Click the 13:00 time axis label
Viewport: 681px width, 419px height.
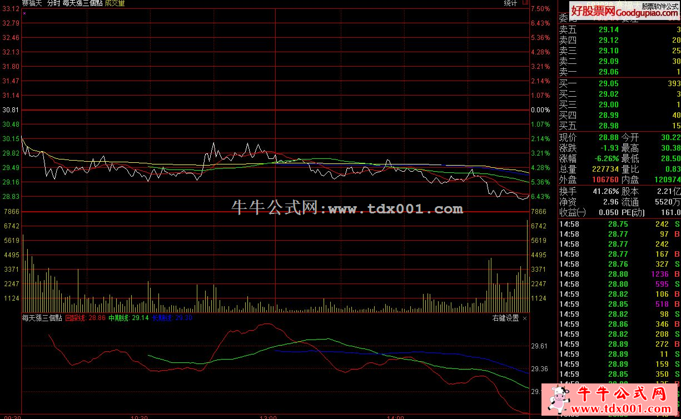[268, 416]
